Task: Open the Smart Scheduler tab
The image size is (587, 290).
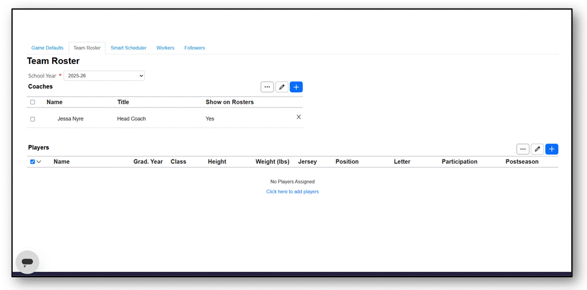Action: [x=128, y=48]
